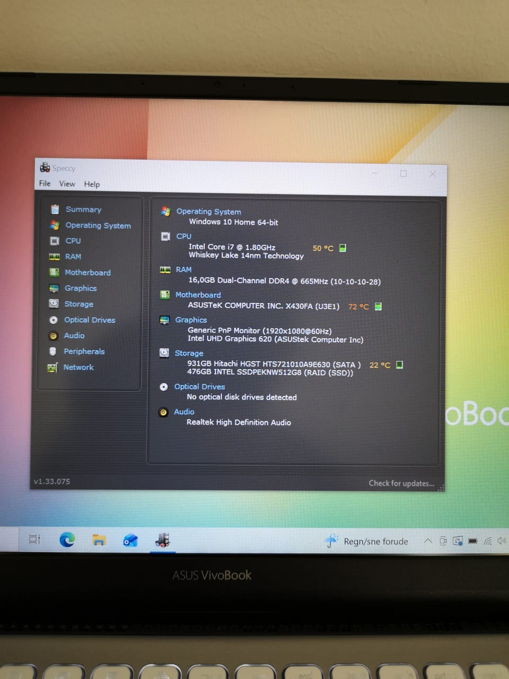Open Outlook from the taskbar
The height and width of the screenshot is (679, 509).
(130, 541)
